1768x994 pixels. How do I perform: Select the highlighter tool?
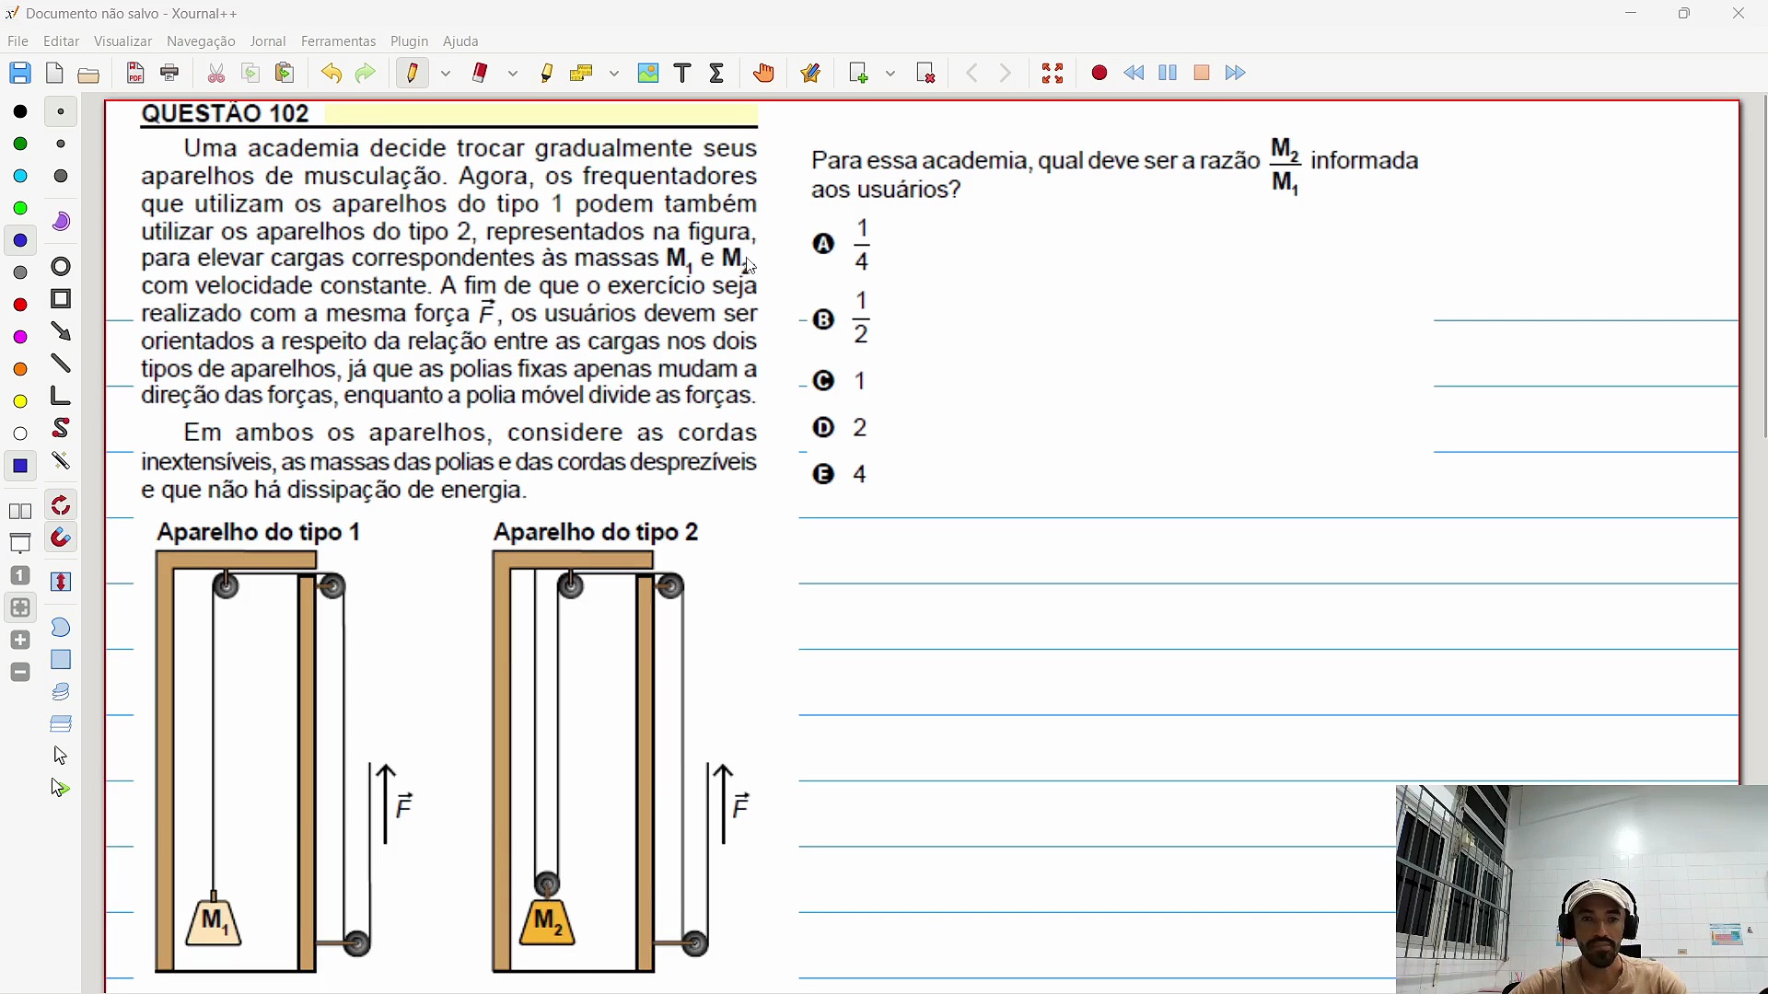click(x=547, y=74)
